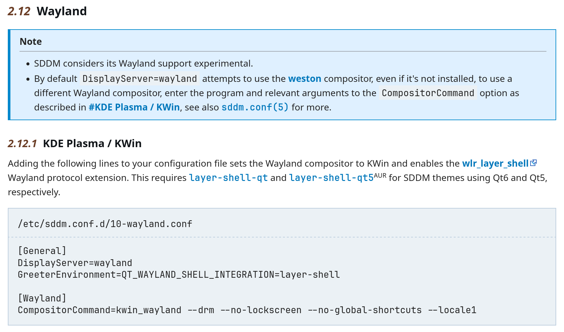Screen dimensions: 564x332
Task: Click the [General] line in the code block
Action: 42,251
